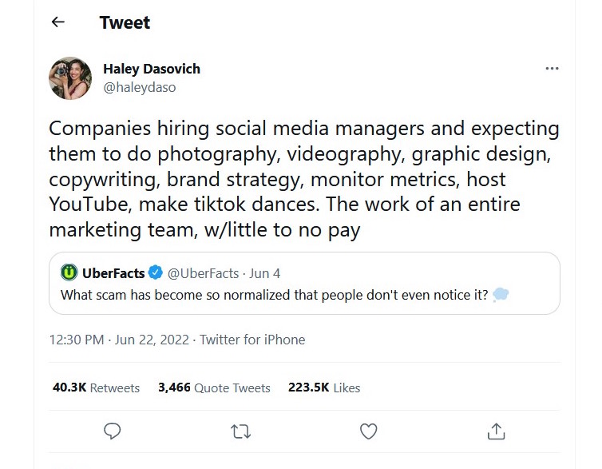Click the @UberFacts handle in quoted tweet
The image size is (602, 469).
tap(203, 273)
